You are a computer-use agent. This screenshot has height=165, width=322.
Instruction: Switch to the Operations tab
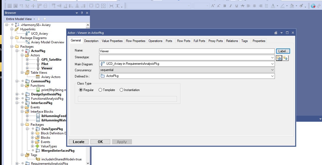tap(155, 41)
